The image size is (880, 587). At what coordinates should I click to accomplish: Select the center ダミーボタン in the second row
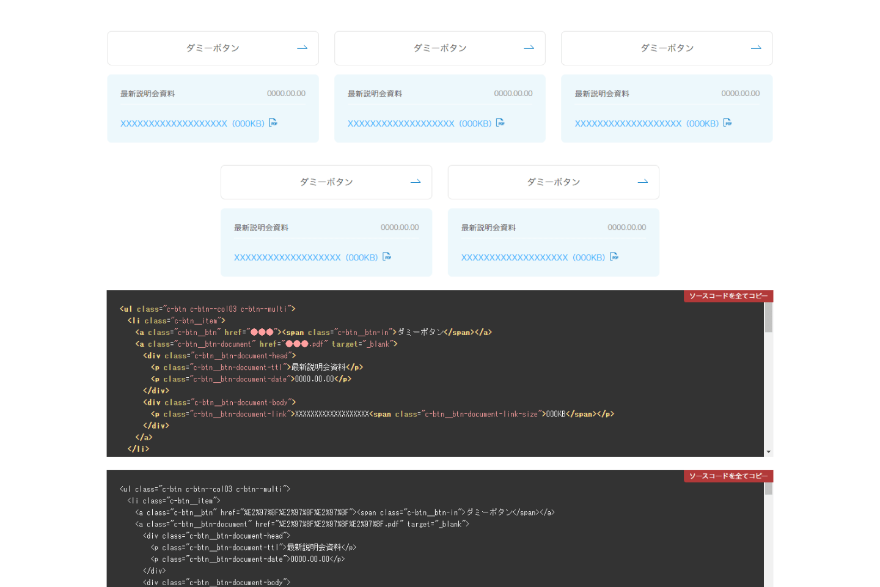tap(326, 182)
